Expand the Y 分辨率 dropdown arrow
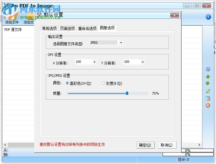The width and height of the screenshot is (216, 164). click(143, 62)
